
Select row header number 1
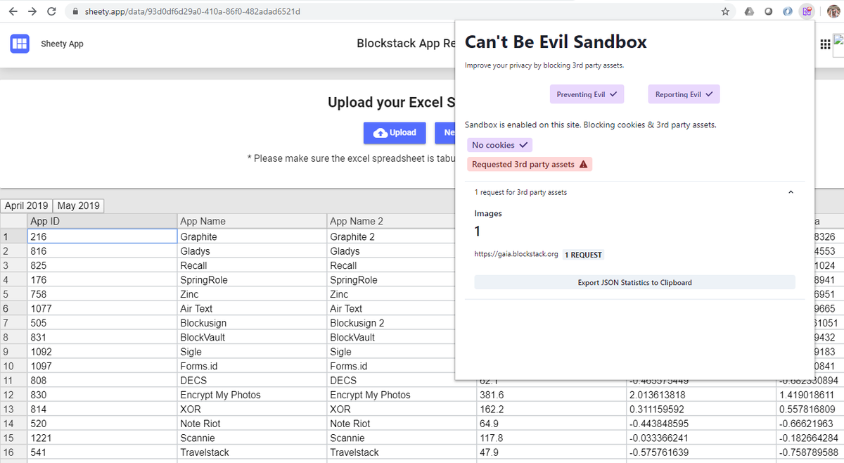[13, 236]
